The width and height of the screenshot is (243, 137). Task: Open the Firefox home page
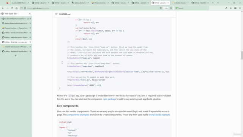pyautogui.click(x=16, y=8)
